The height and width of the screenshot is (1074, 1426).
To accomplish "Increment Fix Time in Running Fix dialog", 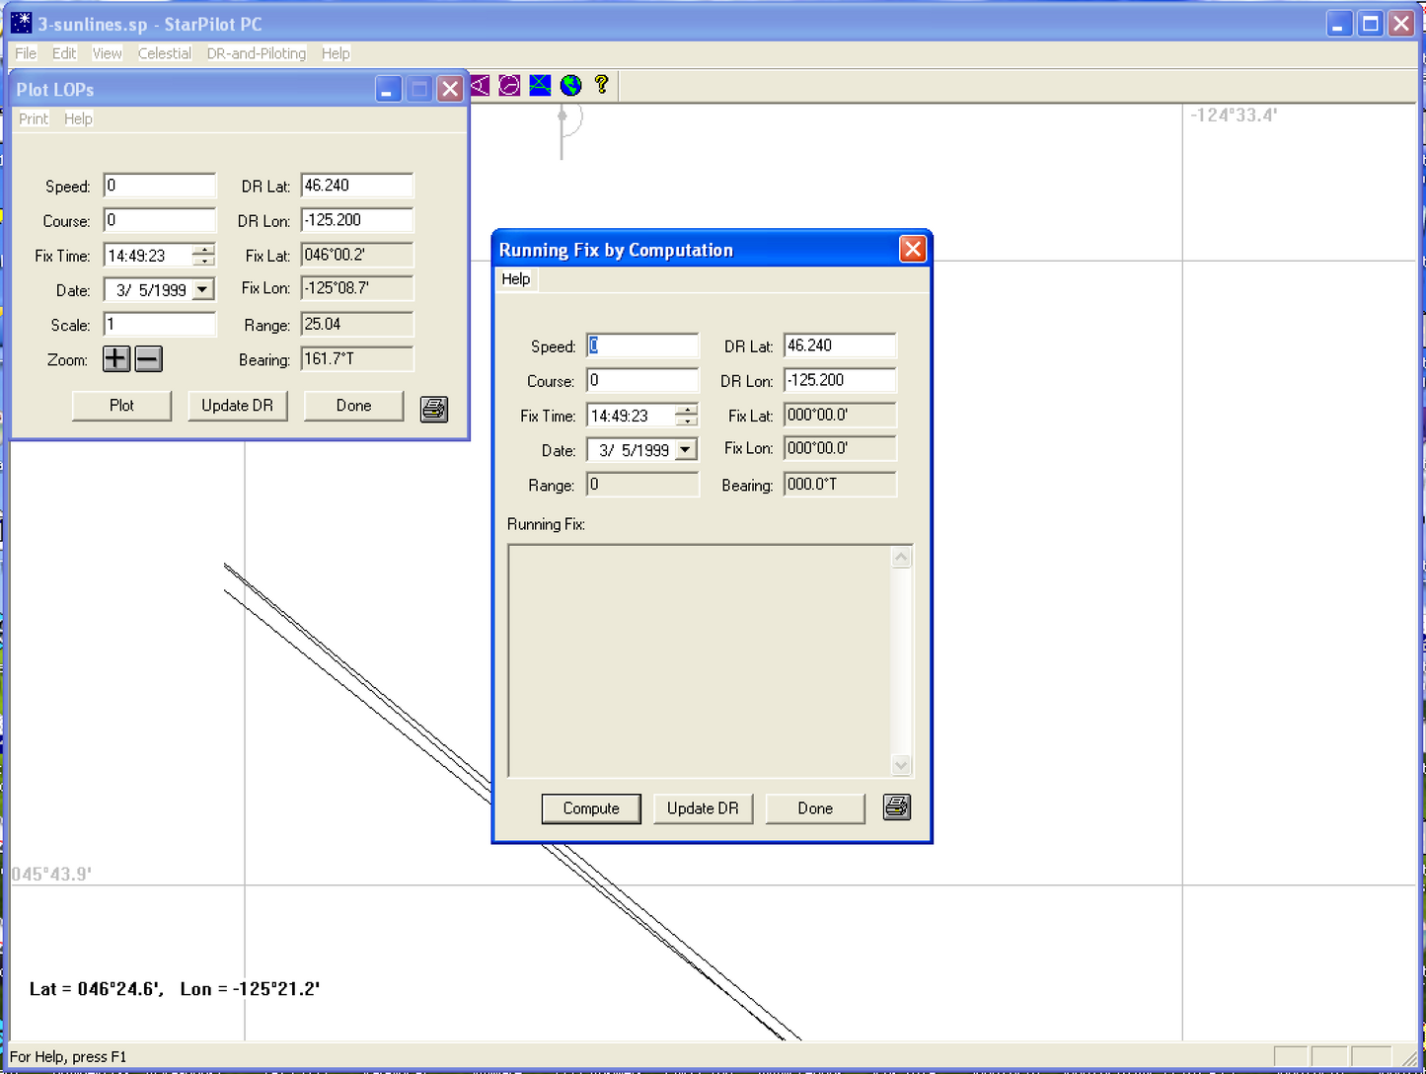I will tap(688, 410).
